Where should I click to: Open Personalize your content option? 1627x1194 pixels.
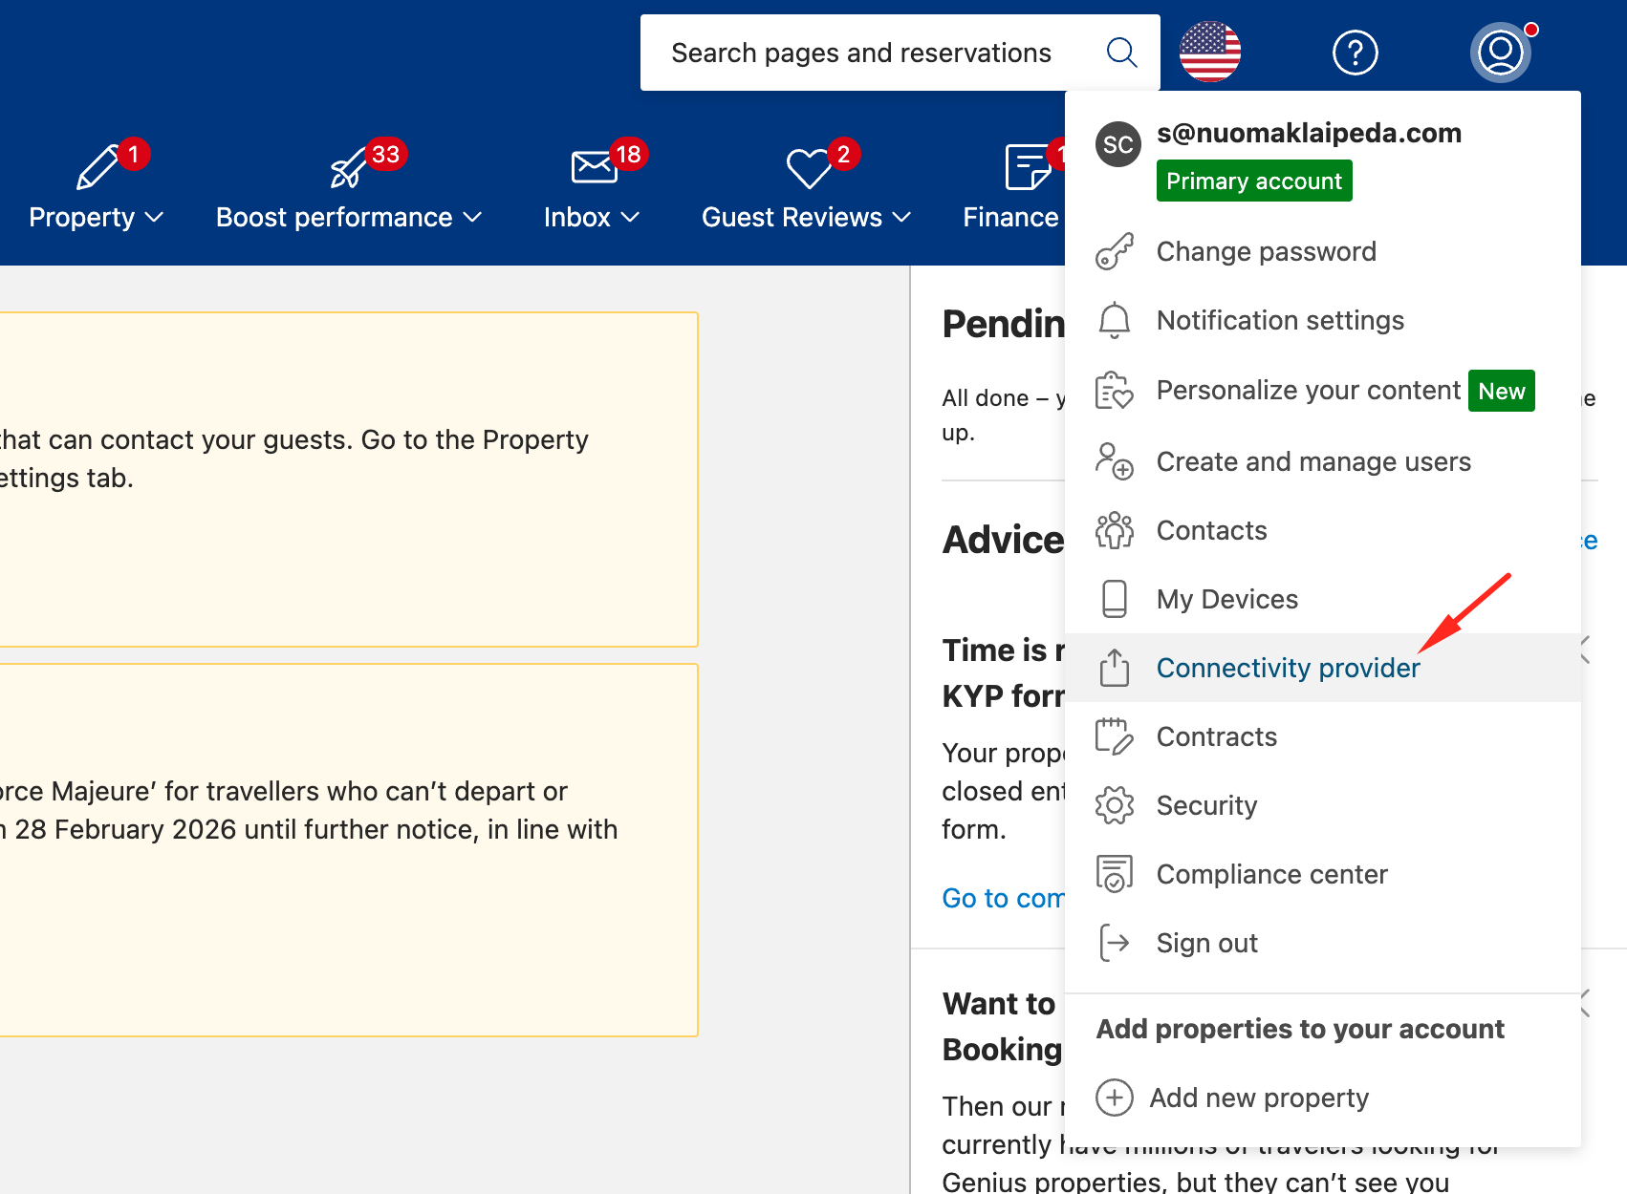(x=1308, y=391)
